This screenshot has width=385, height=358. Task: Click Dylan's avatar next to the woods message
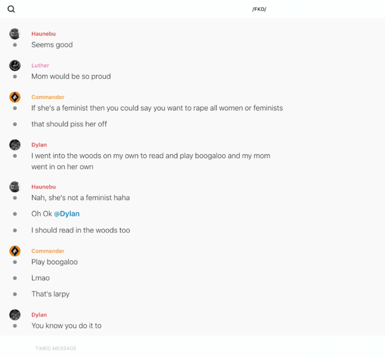click(15, 145)
